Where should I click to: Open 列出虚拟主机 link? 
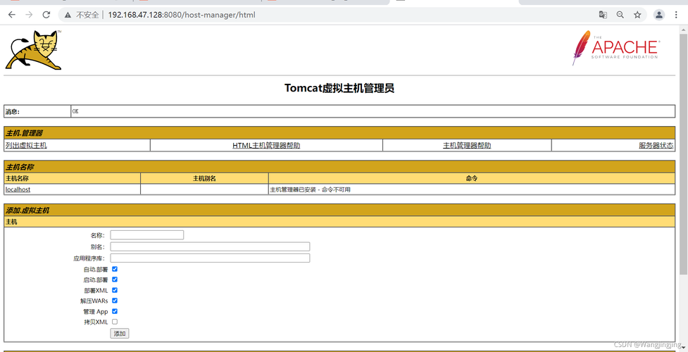pos(26,145)
